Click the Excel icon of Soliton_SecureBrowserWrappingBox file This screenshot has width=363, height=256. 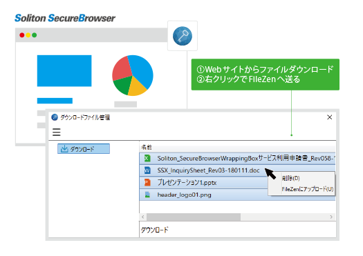point(147,159)
